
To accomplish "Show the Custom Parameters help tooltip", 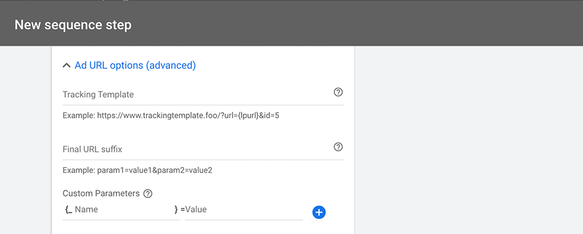I will pos(148,194).
